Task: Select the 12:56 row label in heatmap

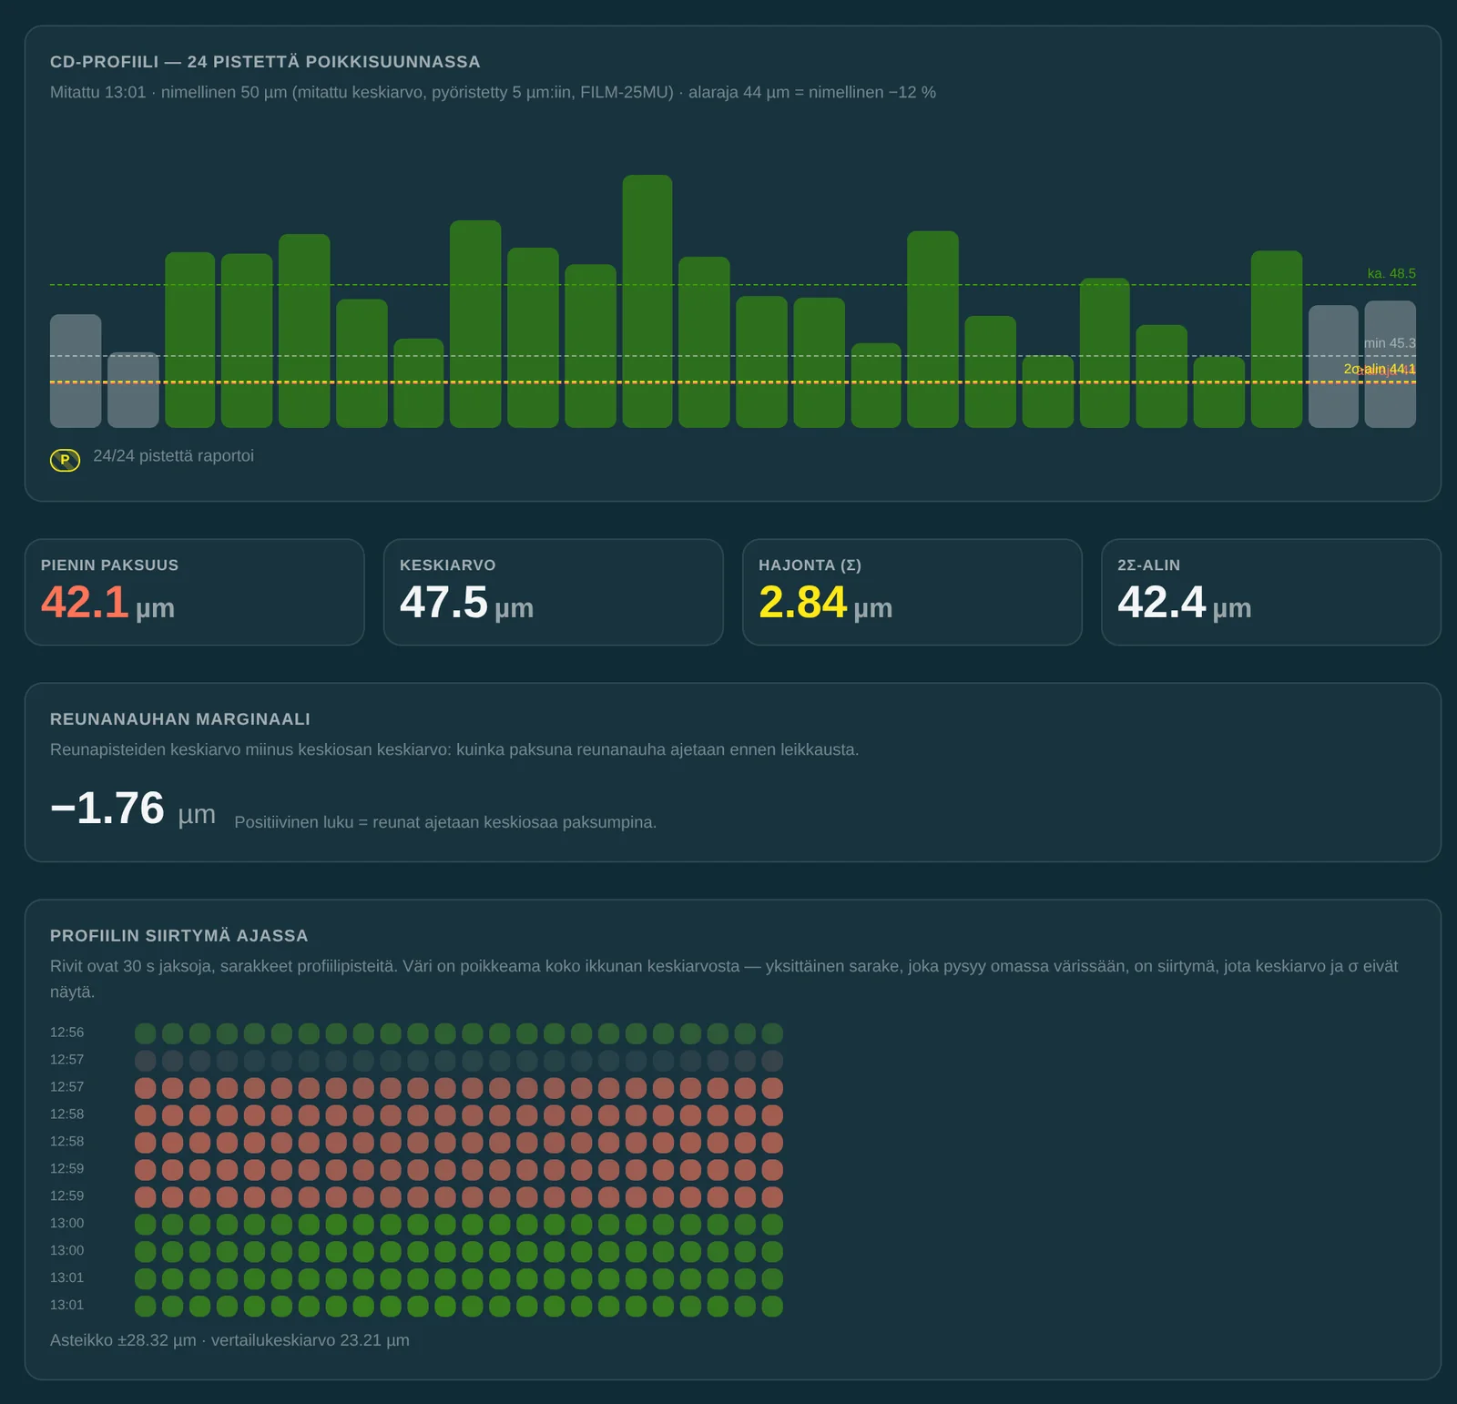Action: [x=66, y=1033]
